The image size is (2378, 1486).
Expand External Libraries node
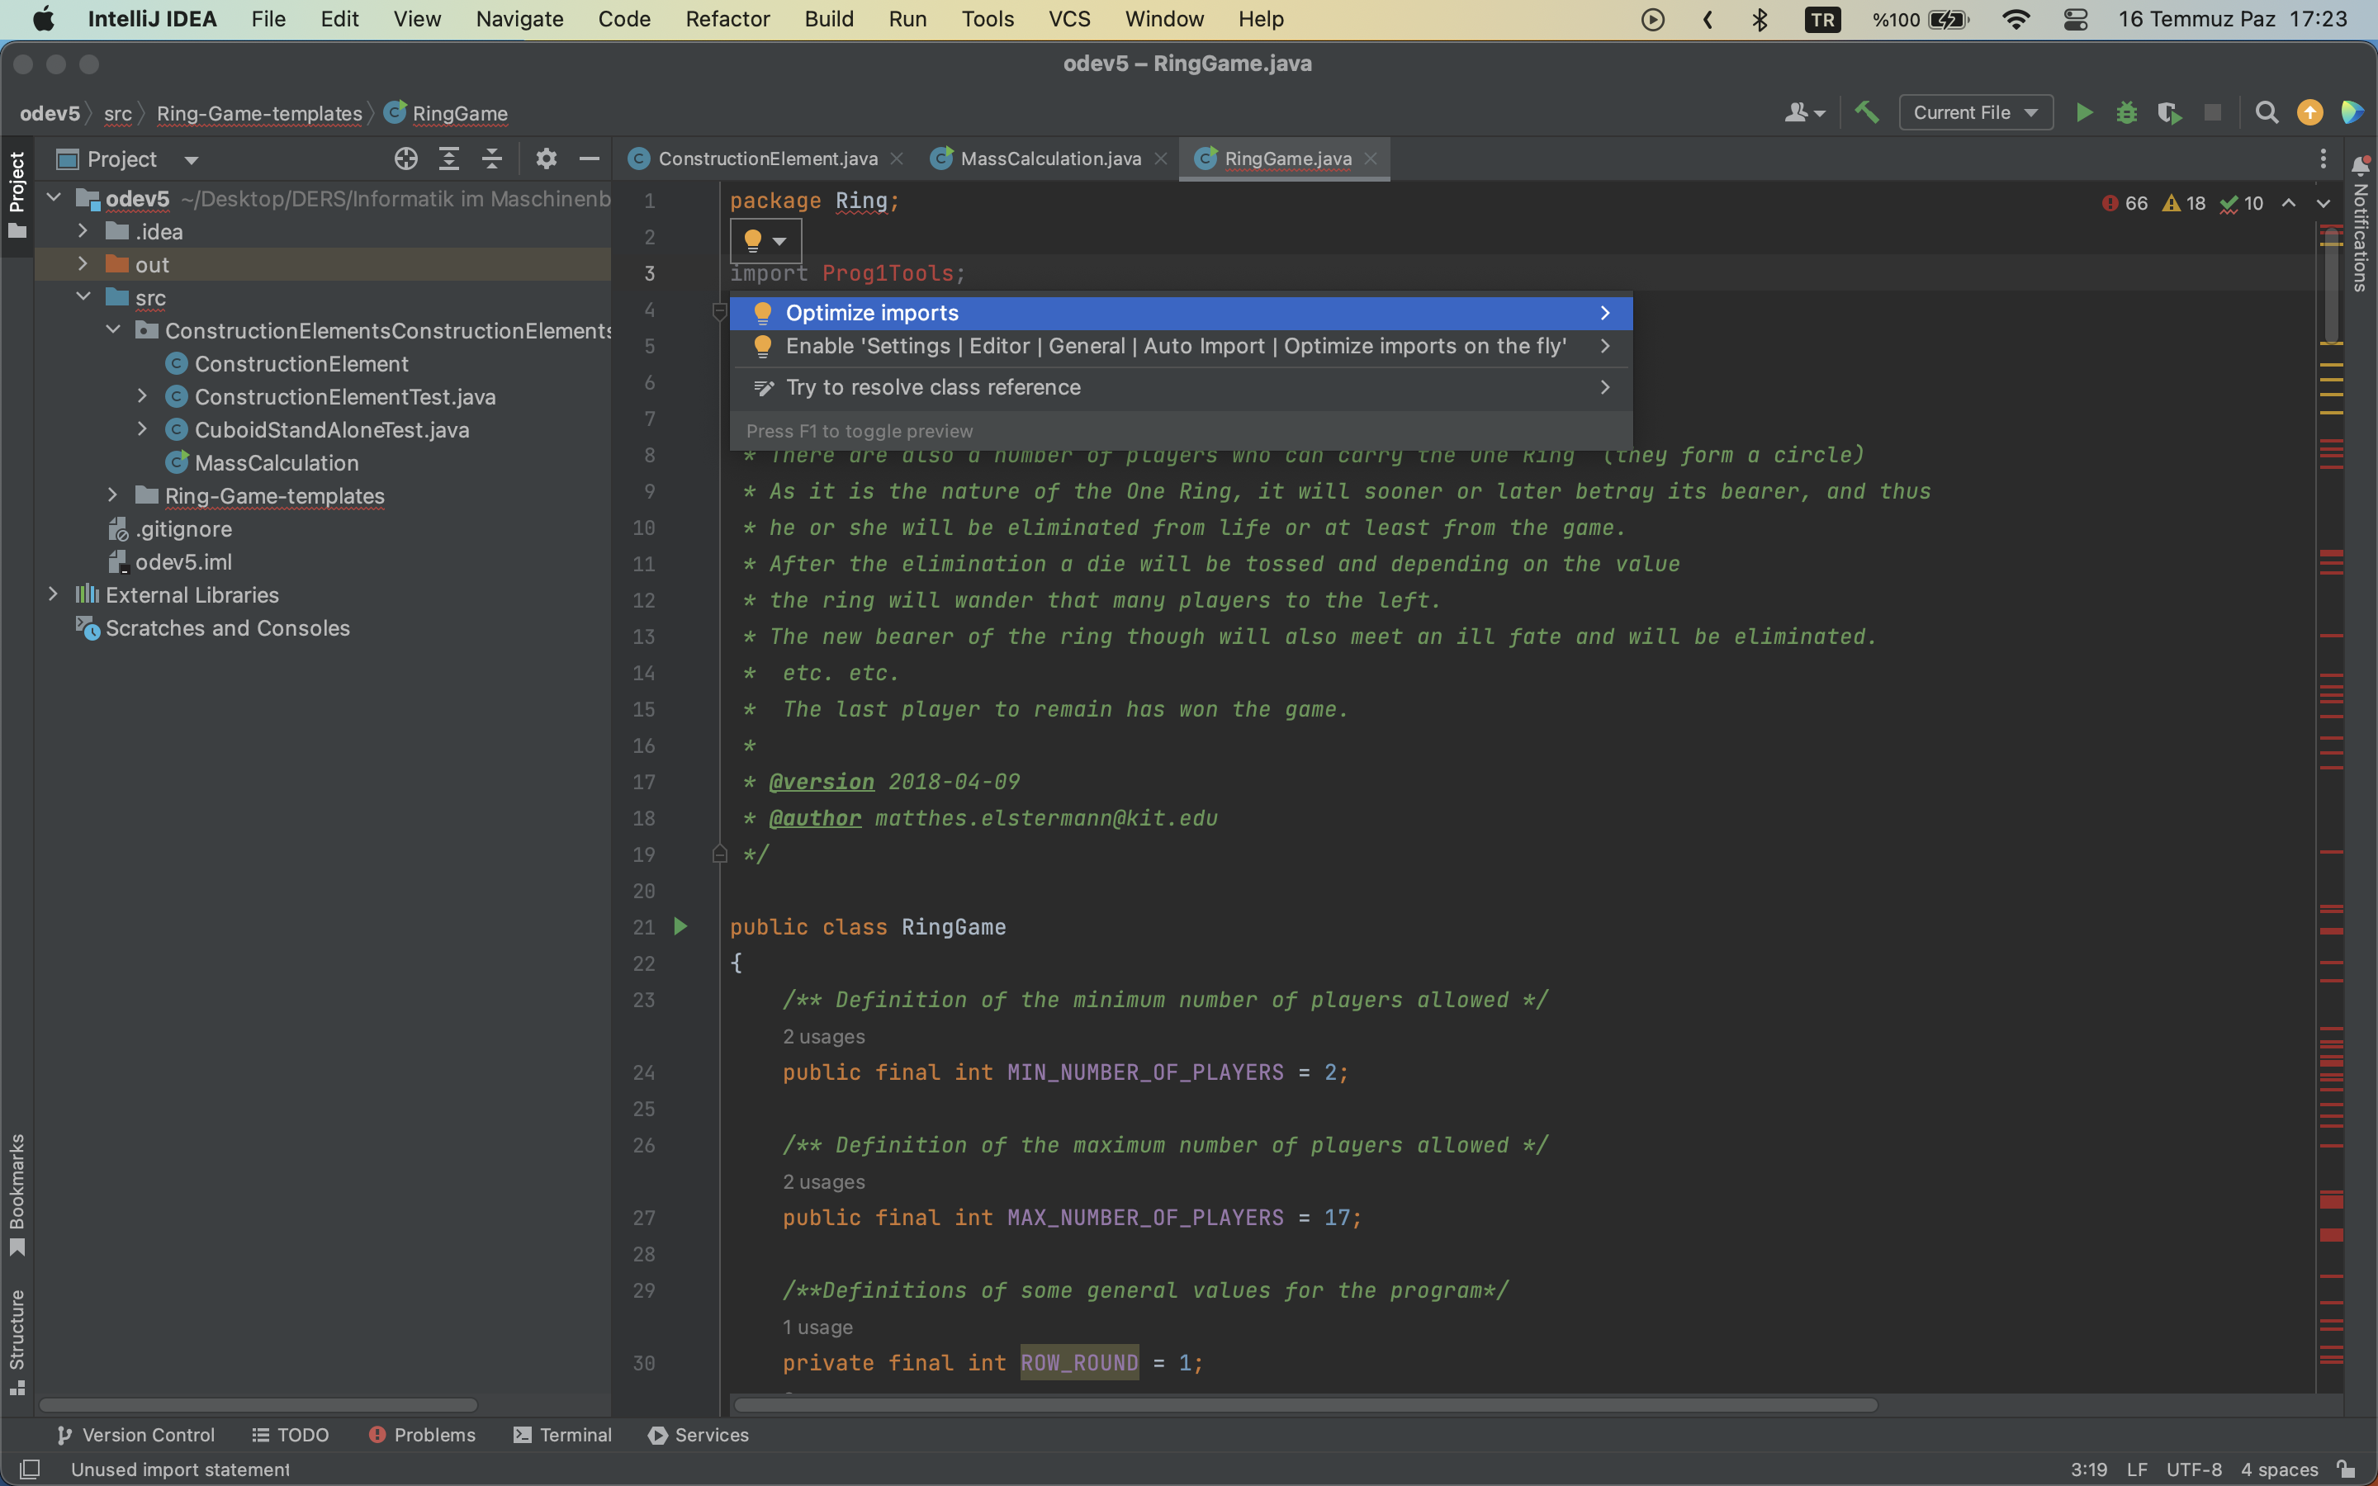tap(54, 594)
